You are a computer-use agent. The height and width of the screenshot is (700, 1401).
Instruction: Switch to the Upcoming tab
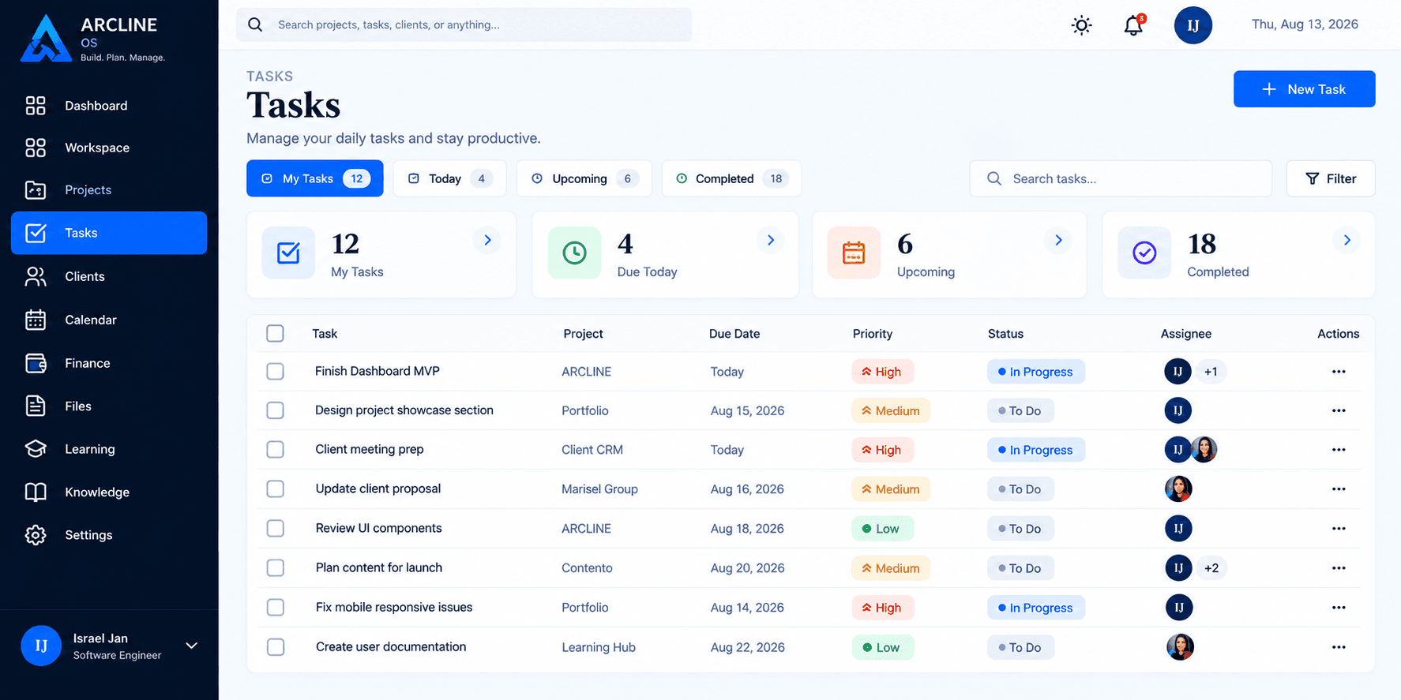coord(584,178)
